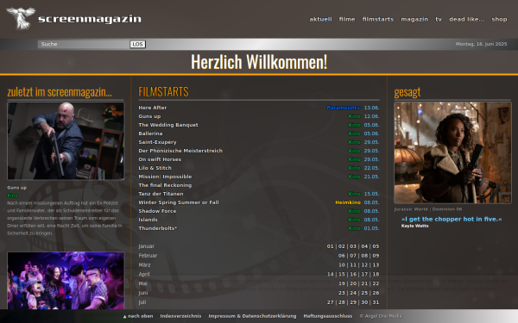Open the filme menu item
518x323 pixels.
tap(347, 19)
